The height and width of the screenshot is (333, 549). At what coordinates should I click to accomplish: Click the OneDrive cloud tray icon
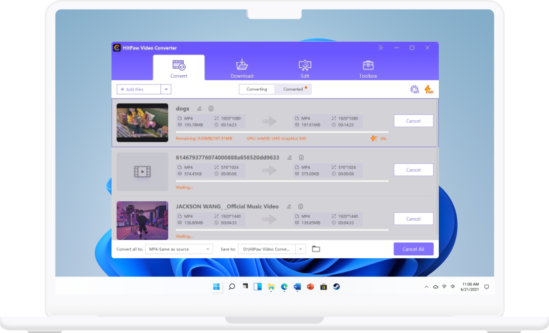(x=436, y=287)
